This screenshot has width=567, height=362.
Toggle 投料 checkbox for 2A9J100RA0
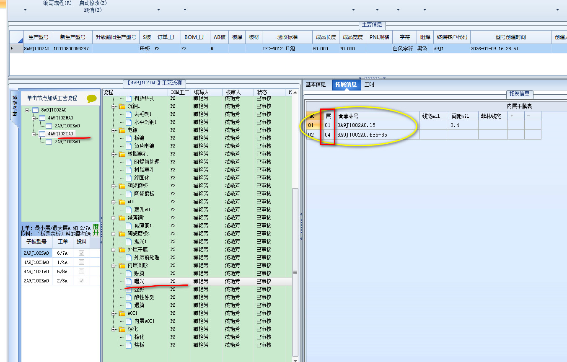coord(81,281)
